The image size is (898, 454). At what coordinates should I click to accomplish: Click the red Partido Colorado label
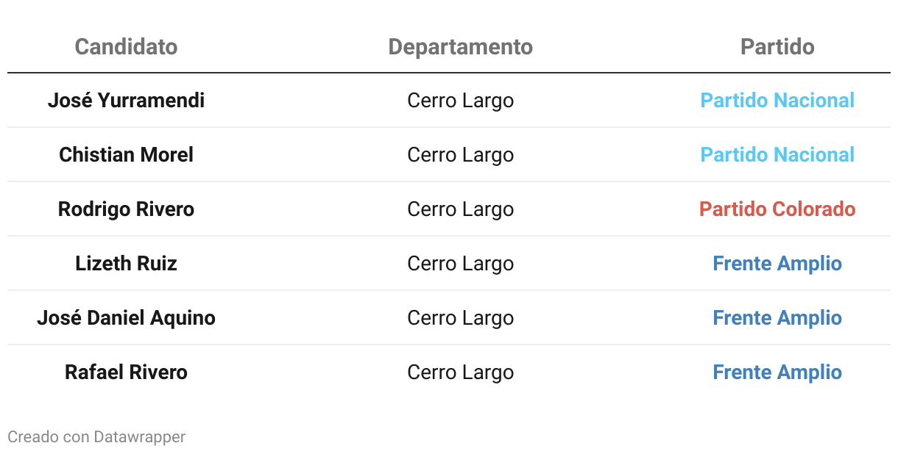(777, 209)
